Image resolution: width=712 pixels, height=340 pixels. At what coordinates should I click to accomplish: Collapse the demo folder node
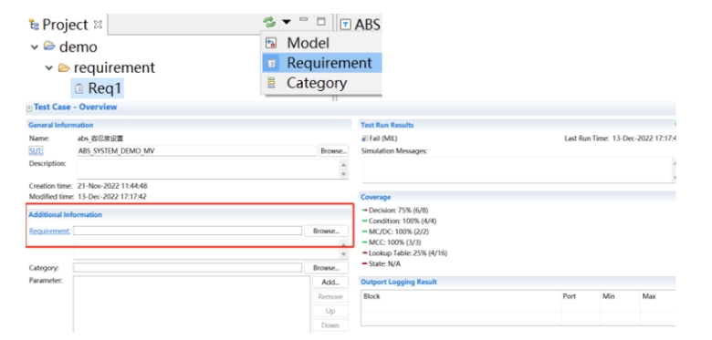click(35, 47)
